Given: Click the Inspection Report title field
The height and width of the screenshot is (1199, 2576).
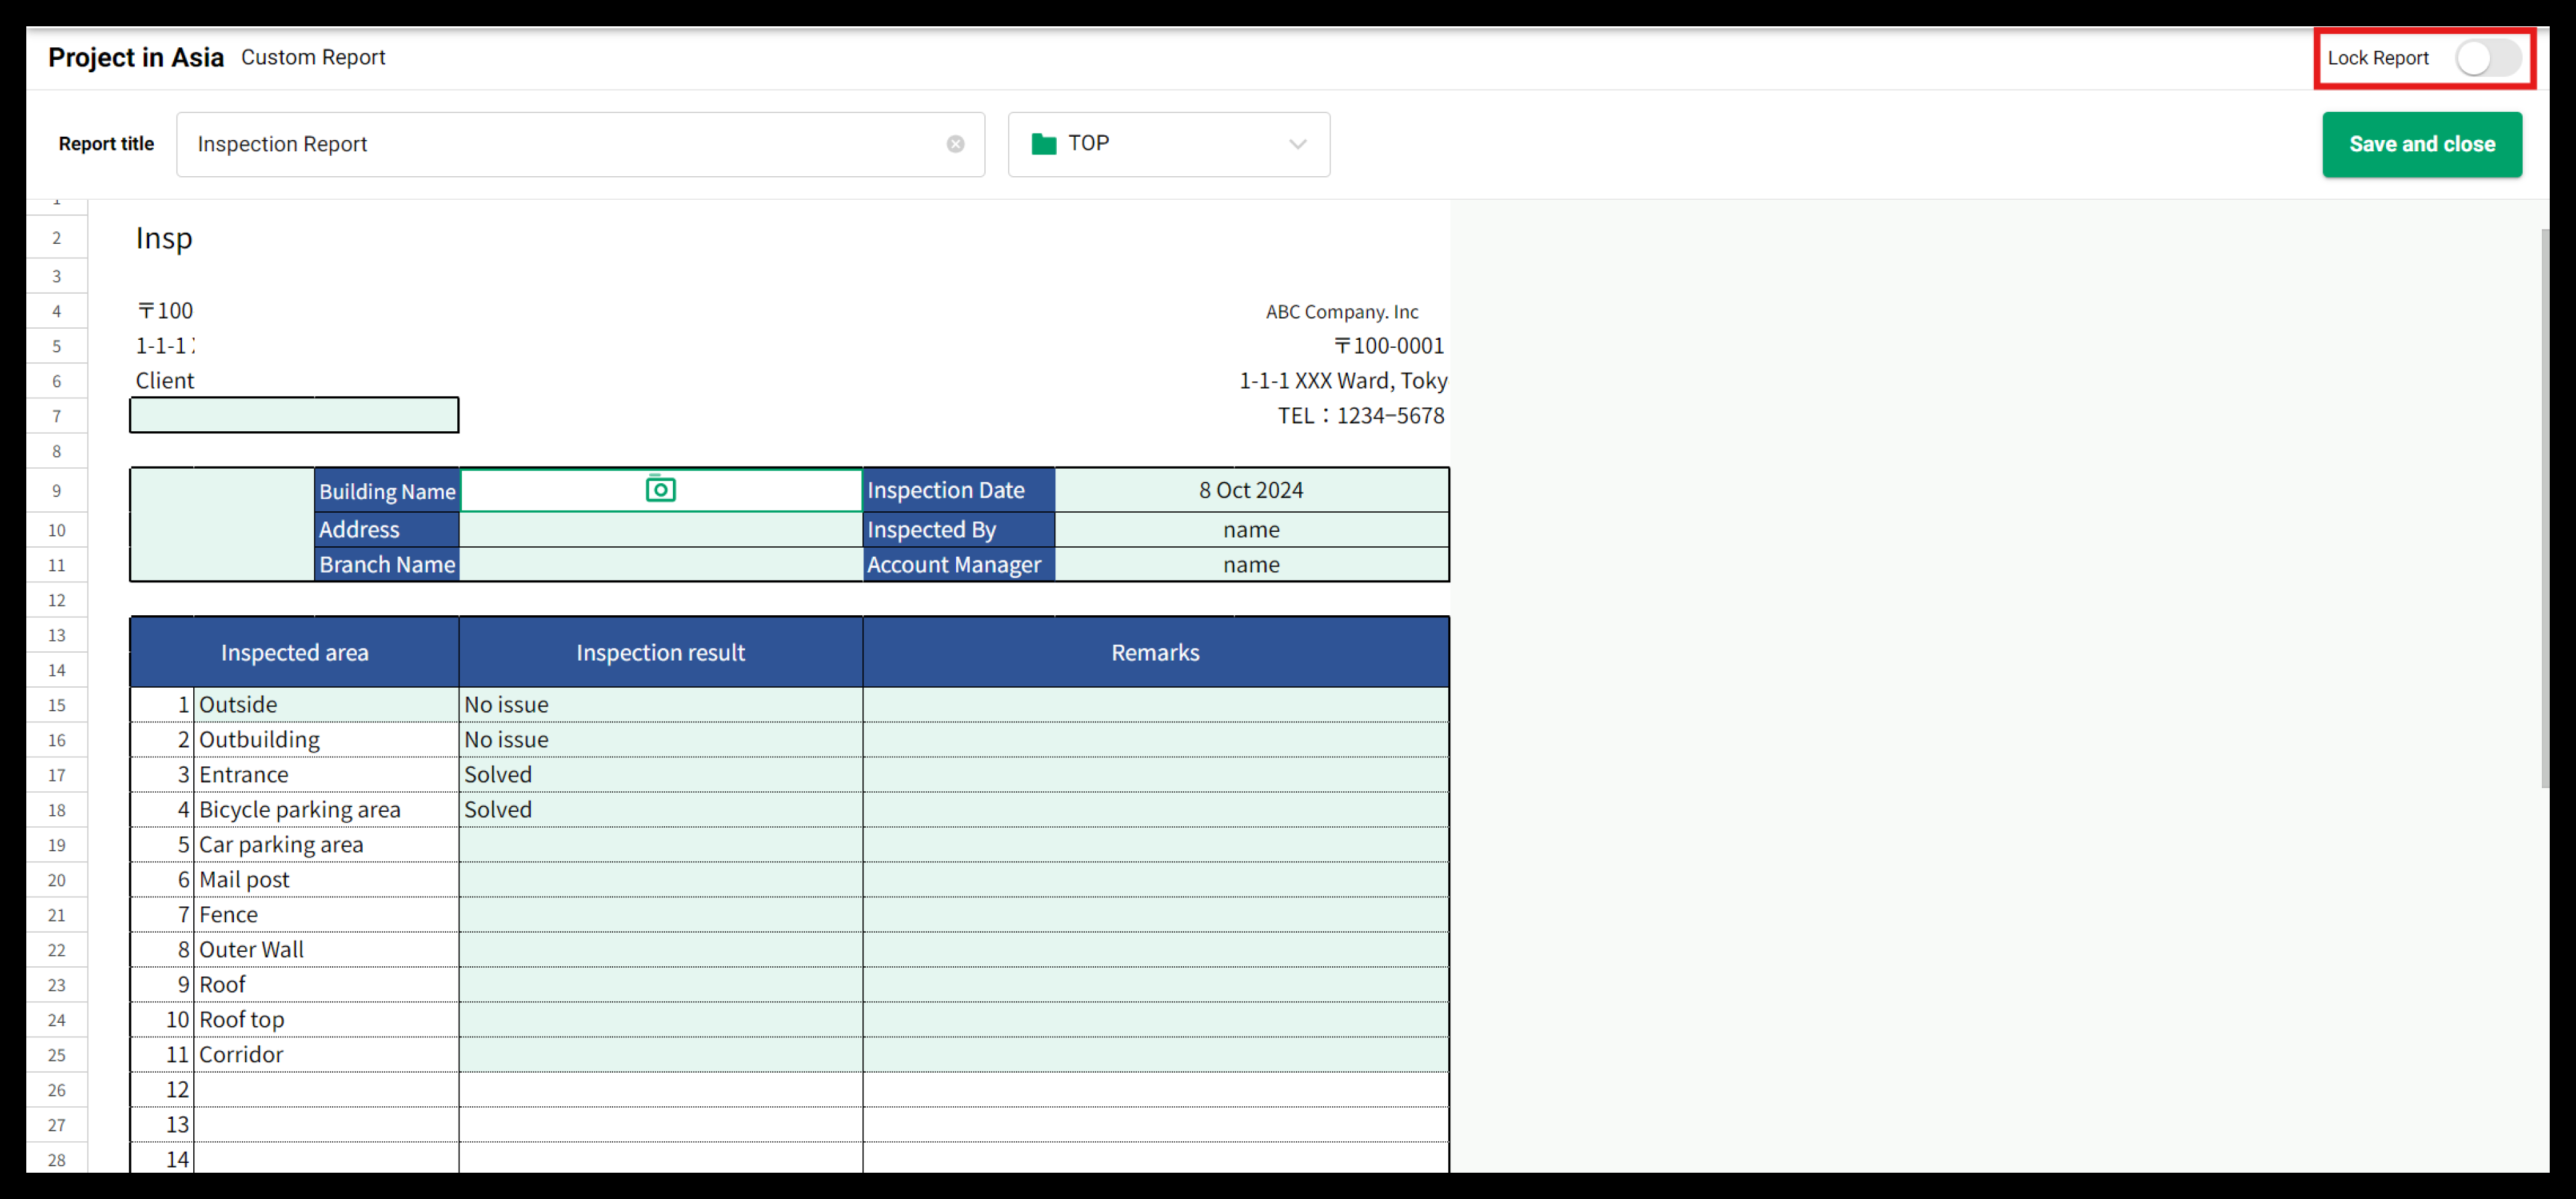Looking at the screenshot, I should click(x=560, y=144).
